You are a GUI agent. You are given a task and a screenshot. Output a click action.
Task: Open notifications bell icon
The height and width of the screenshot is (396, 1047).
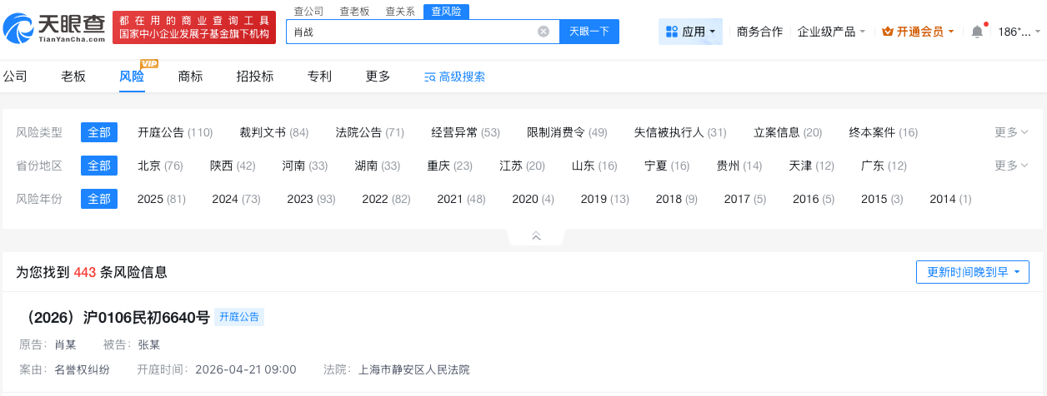(x=977, y=32)
